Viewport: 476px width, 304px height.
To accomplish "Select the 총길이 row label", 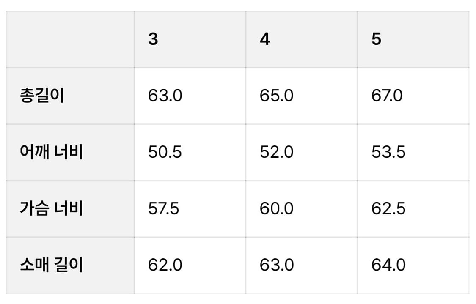I will 41,96.
